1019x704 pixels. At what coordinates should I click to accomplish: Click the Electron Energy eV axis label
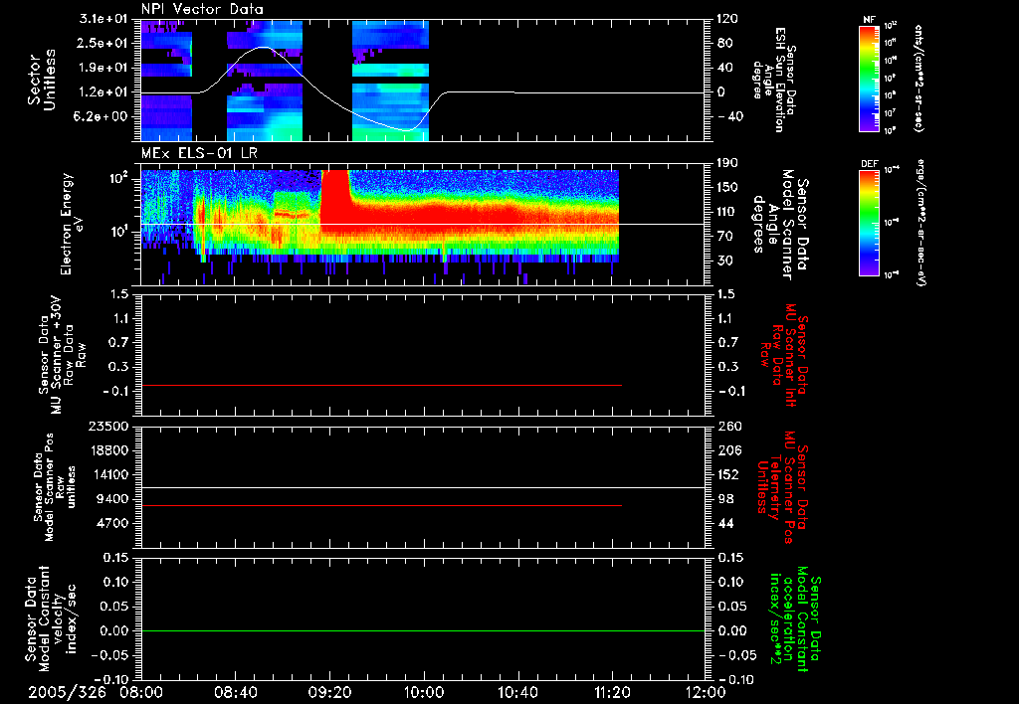tap(72, 224)
